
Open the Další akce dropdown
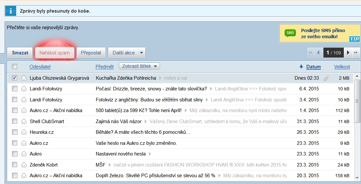(127, 53)
